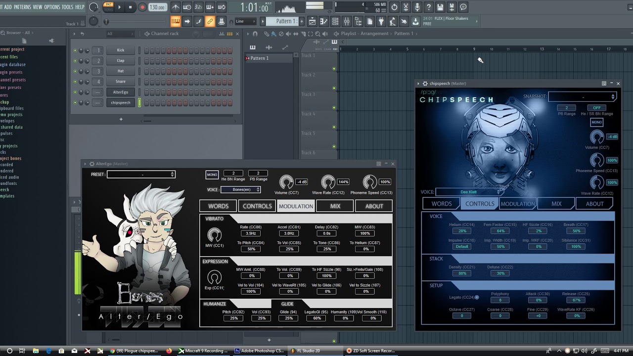Viewport: 633px width, 356px height.
Task: Open the VOICE Bones(en) dropdown
Action: tap(240, 189)
